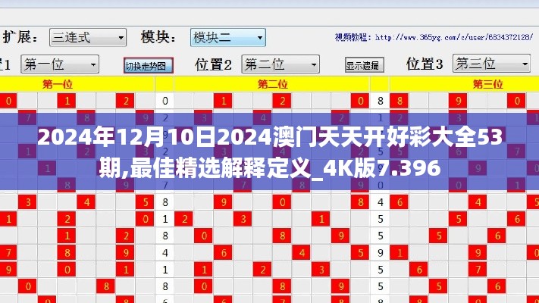
Task: Click the white headline text on blue banner
Action: pos(269,151)
